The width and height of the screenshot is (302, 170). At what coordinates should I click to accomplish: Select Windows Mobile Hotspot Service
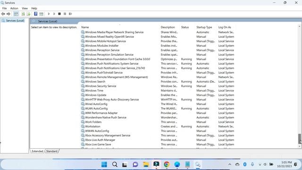pyautogui.click(x=105, y=41)
